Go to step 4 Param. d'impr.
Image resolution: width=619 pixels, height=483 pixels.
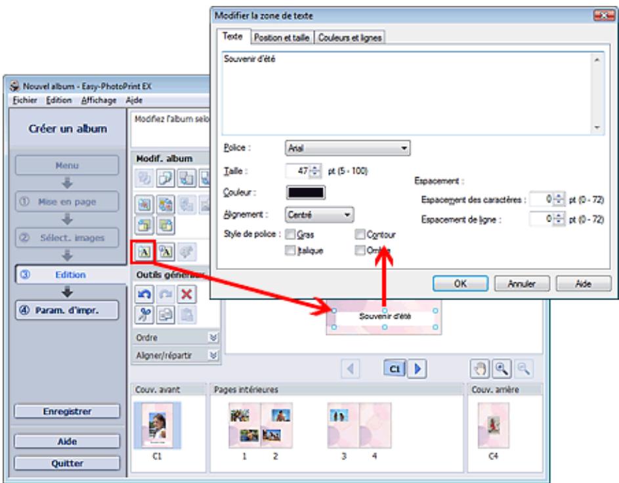click(67, 310)
